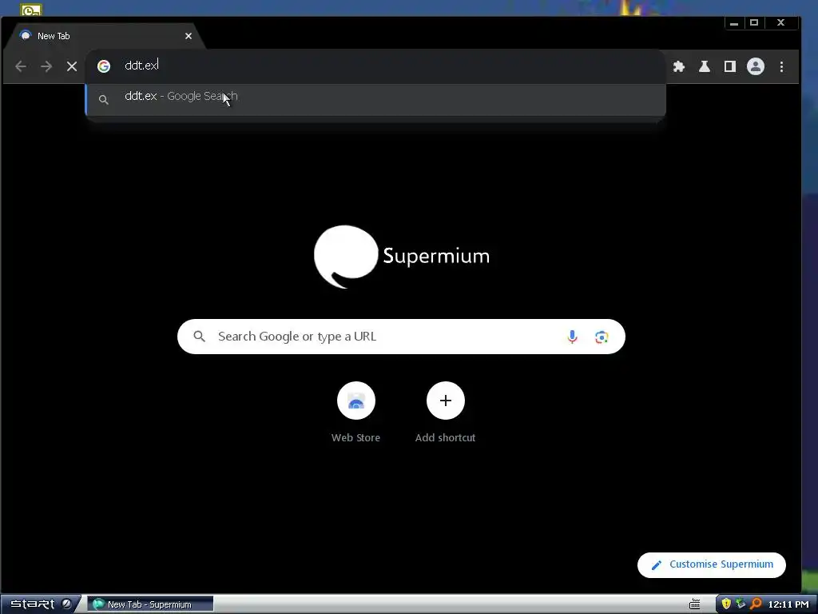
Task: Maximize the Supermium window
Action: 754,23
